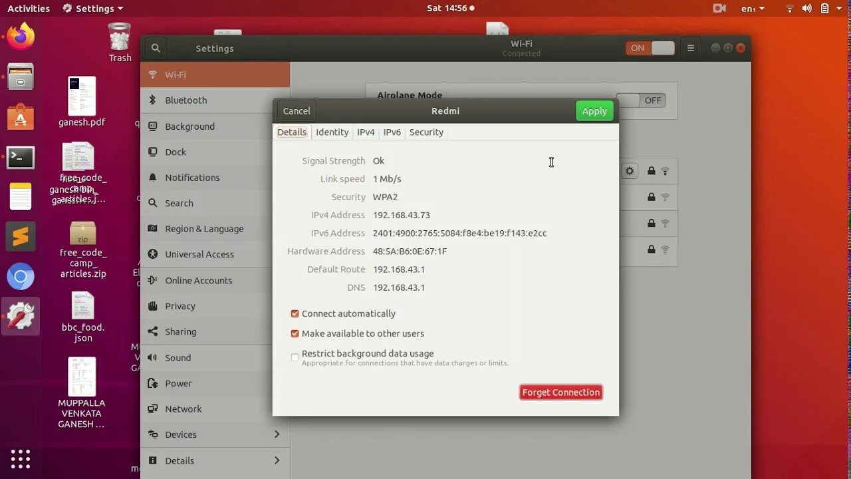Open Dock settings panel
This screenshot has width=851, height=479.
pyautogui.click(x=215, y=152)
